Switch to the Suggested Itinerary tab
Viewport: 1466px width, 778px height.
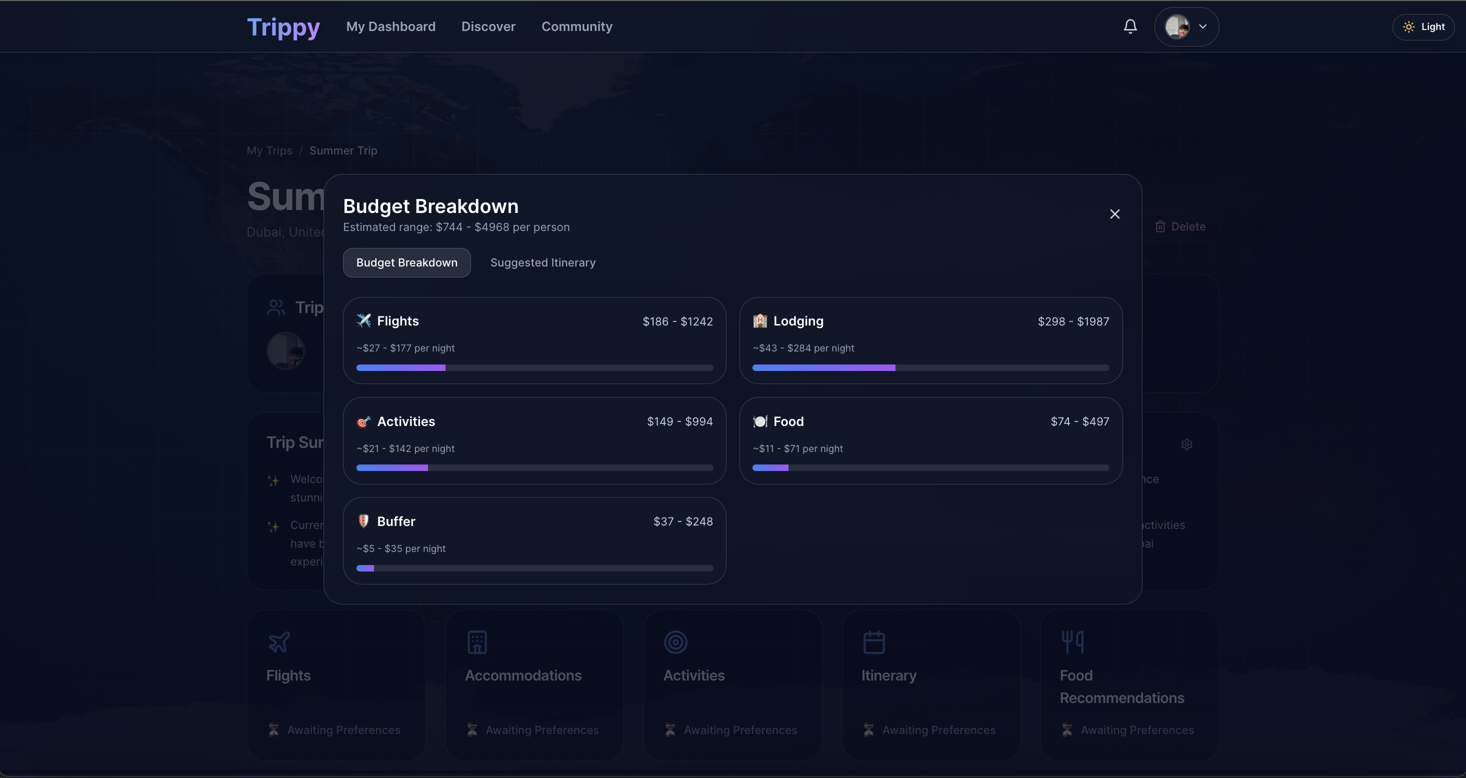(542, 263)
